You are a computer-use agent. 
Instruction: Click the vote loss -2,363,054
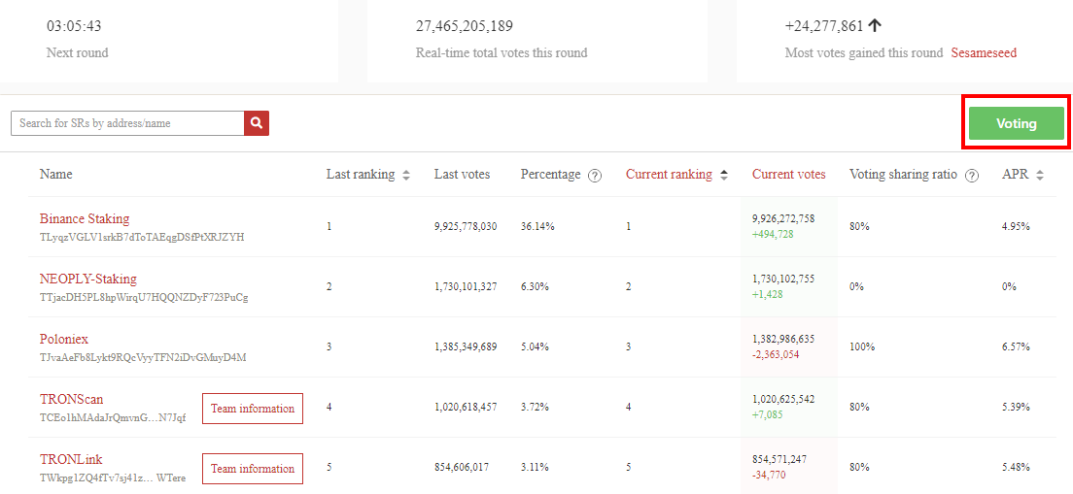(x=775, y=354)
